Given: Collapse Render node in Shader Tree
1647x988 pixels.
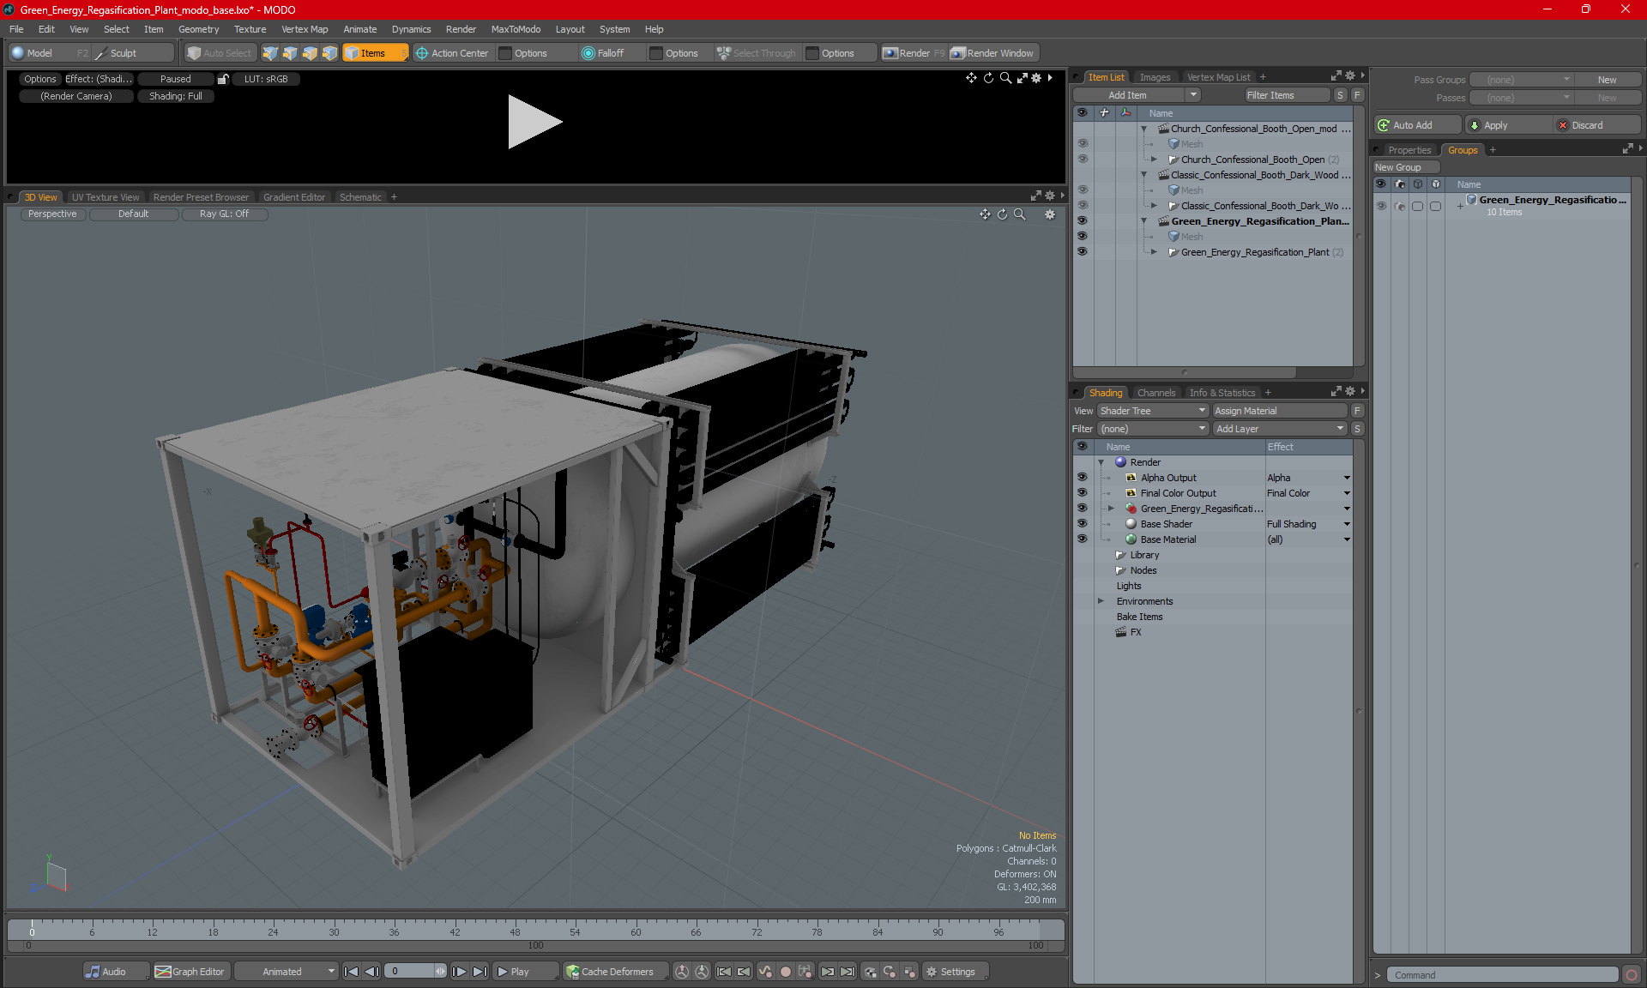Looking at the screenshot, I should click(1101, 462).
